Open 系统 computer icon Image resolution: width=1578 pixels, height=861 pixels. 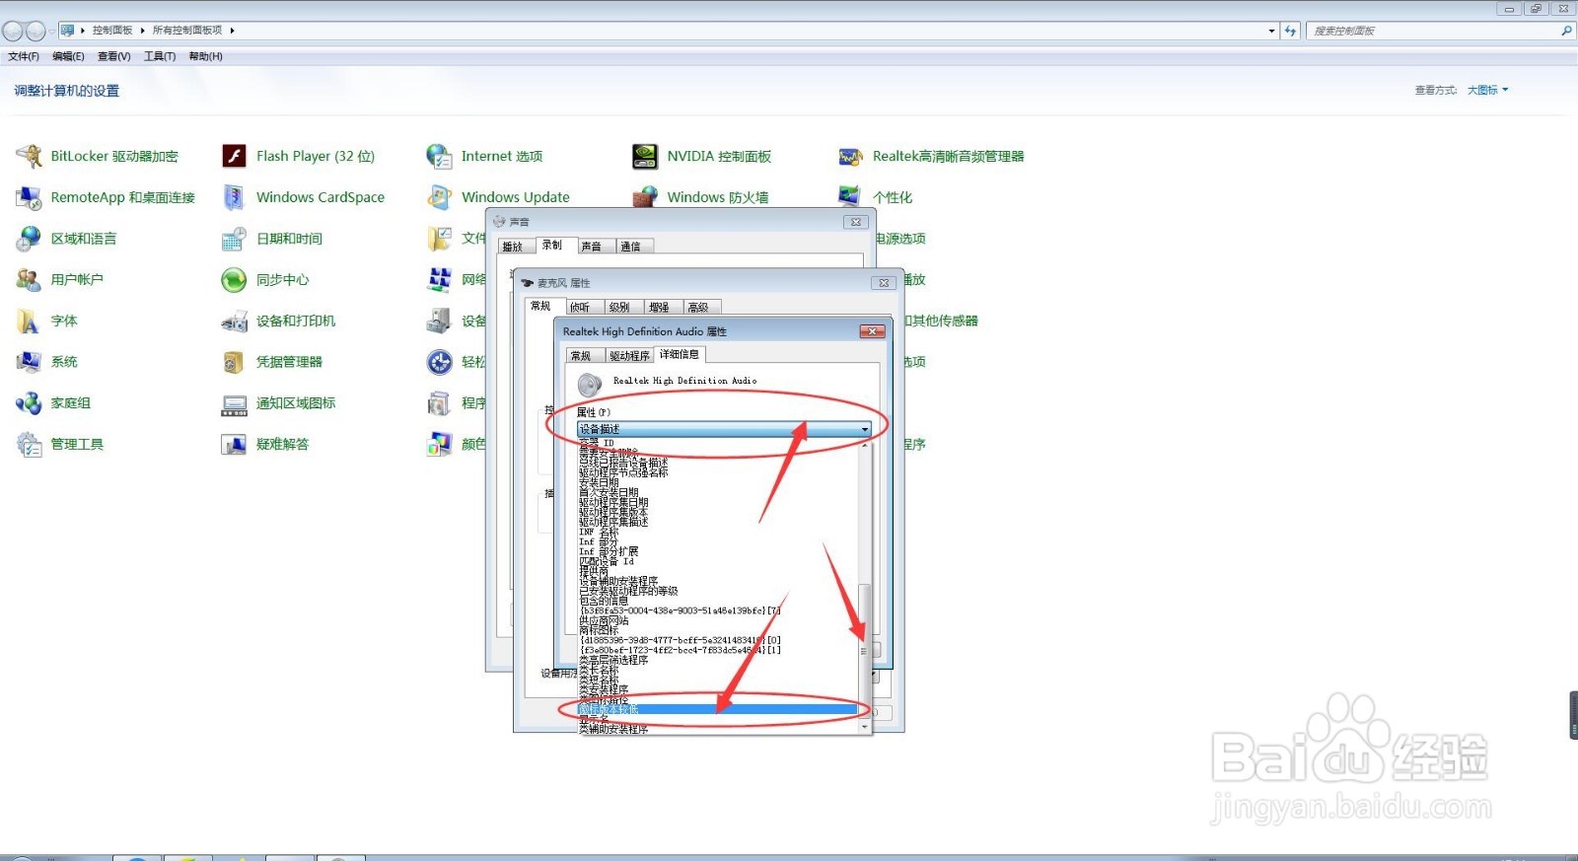click(29, 362)
